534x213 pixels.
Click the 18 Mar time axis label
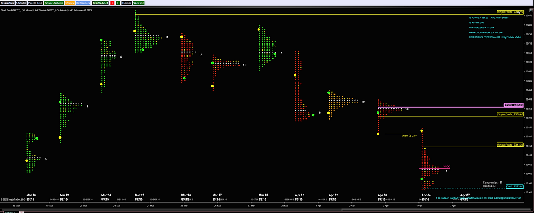coord(16,206)
